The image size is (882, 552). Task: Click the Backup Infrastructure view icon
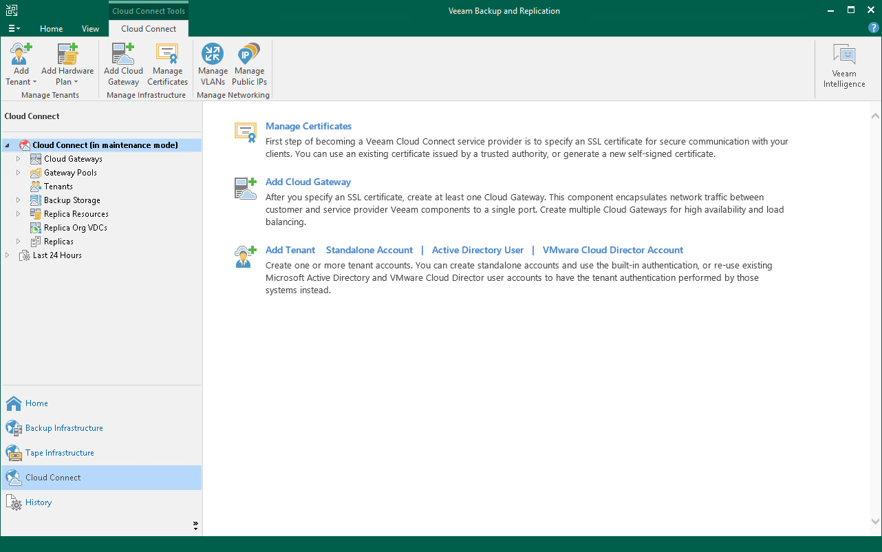coord(14,428)
